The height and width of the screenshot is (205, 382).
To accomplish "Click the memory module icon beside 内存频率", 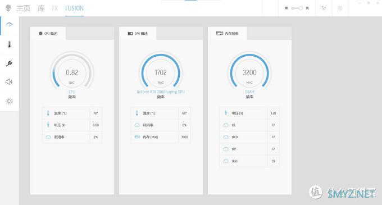I will [x=220, y=33].
